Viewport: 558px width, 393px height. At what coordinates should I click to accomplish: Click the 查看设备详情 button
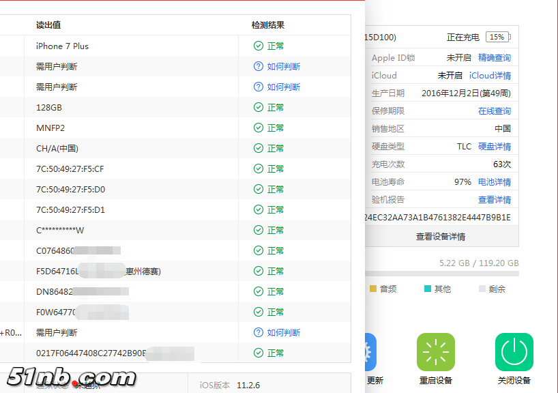click(441, 237)
